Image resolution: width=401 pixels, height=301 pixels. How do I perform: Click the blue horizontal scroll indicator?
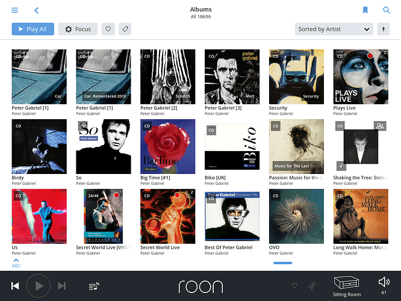tap(282, 263)
